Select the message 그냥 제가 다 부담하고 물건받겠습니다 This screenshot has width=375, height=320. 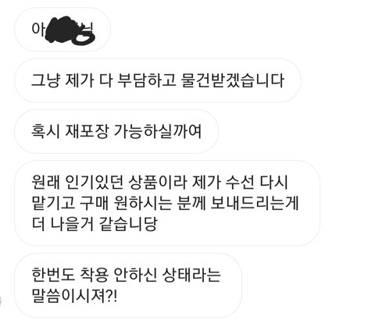(158, 80)
